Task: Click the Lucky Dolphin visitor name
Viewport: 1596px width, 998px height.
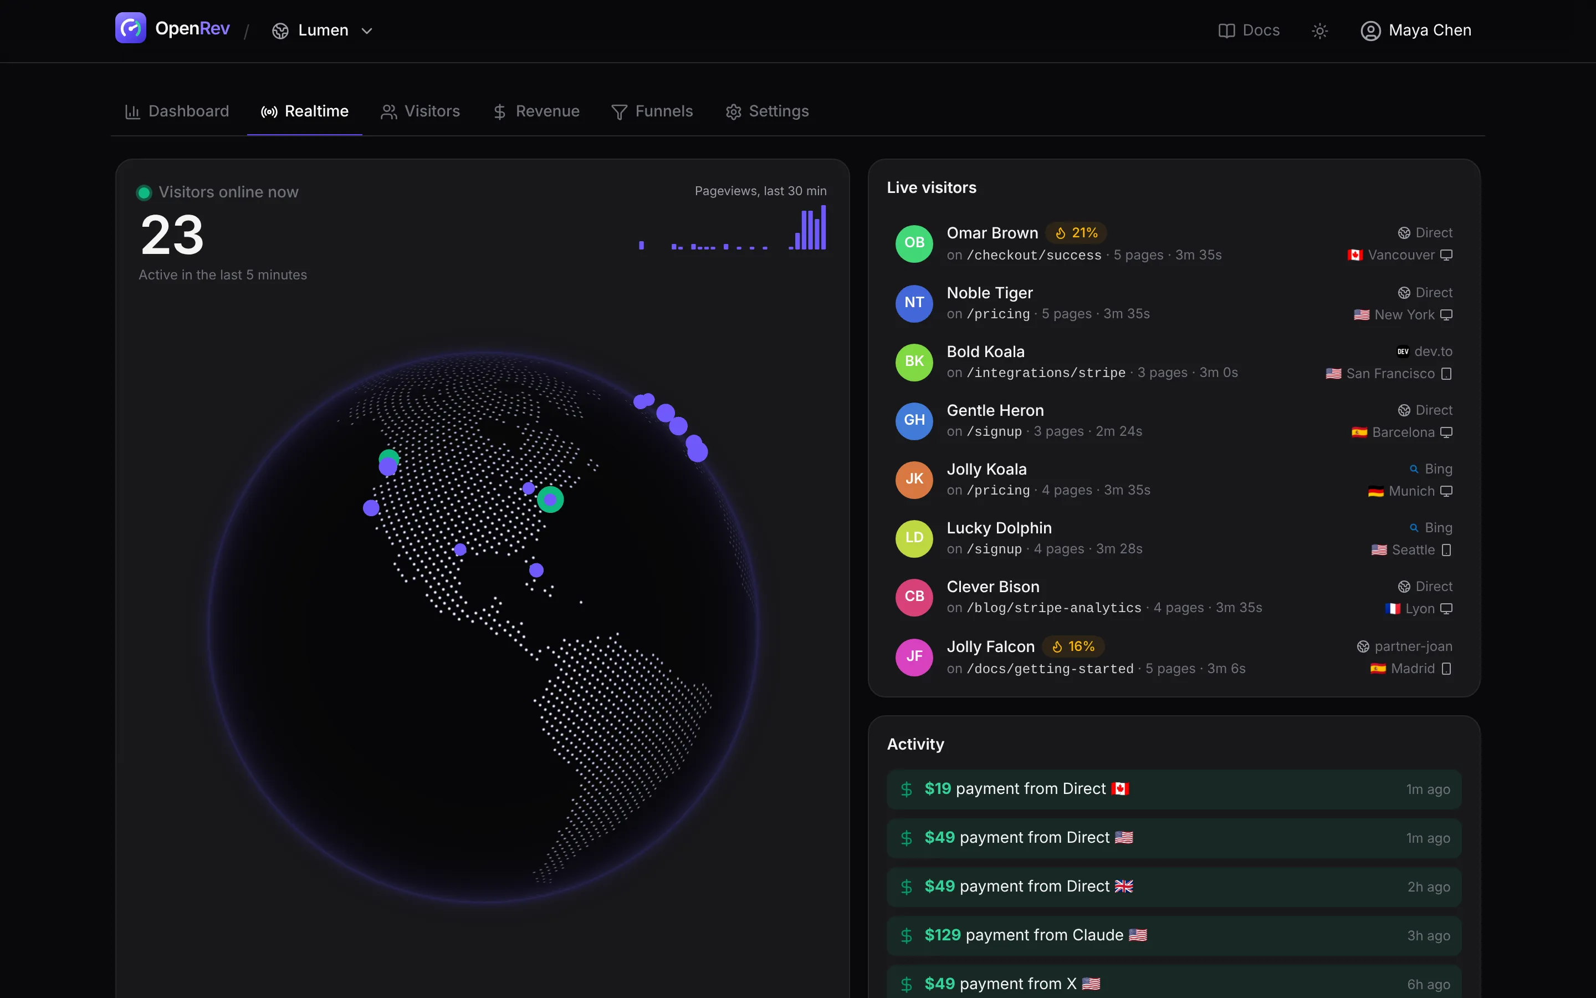Action: [x=999, y=528]
